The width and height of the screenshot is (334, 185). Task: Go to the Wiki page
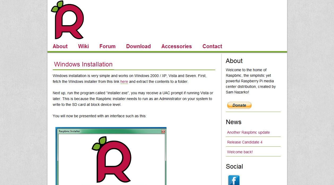coord(83,46)
